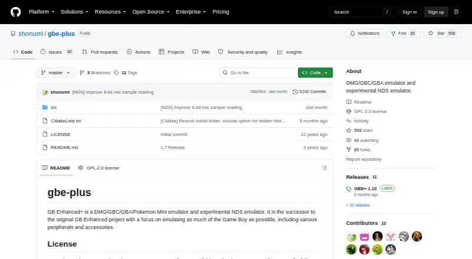Open the Insights tab

tap(290, 52)
